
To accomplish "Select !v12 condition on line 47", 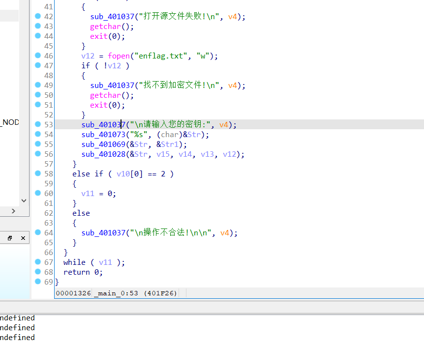I will point(112,66).
